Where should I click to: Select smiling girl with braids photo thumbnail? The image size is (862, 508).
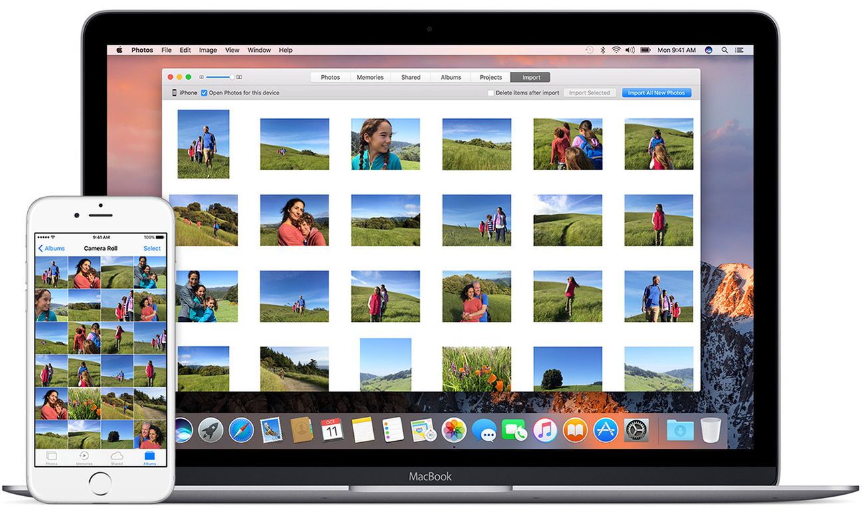pos(386,144)
